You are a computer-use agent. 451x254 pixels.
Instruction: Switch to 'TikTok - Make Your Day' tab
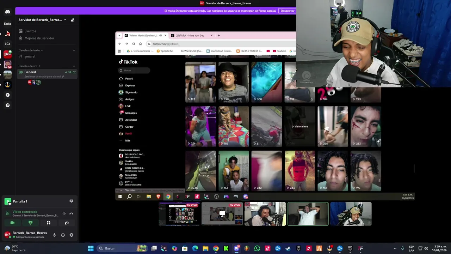(x=190, y=36)
